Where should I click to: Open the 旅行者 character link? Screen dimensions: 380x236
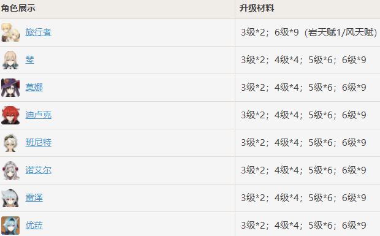38,32
